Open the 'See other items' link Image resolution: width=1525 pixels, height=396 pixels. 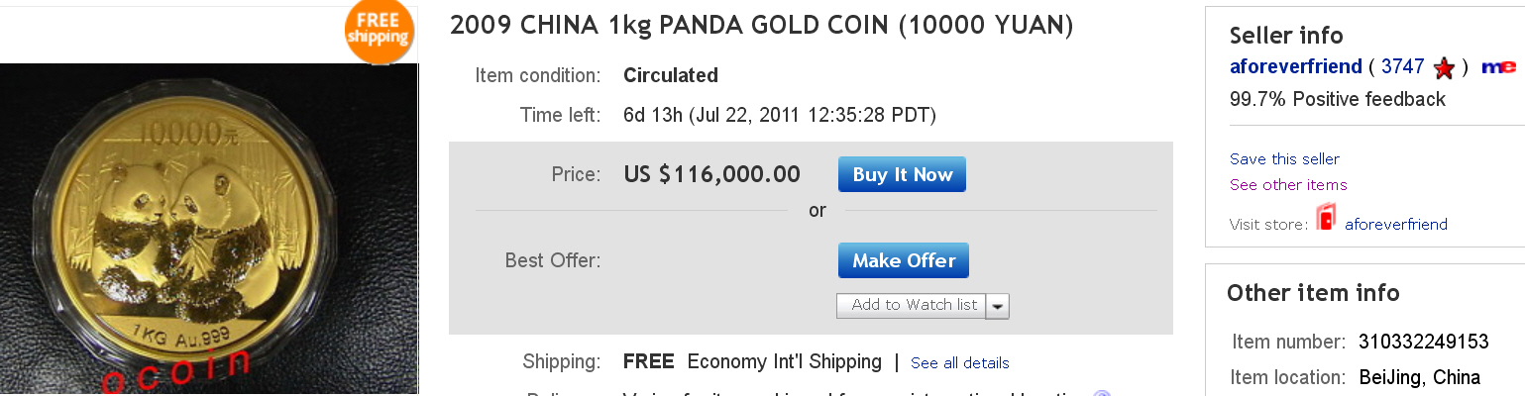[1288, 185]
